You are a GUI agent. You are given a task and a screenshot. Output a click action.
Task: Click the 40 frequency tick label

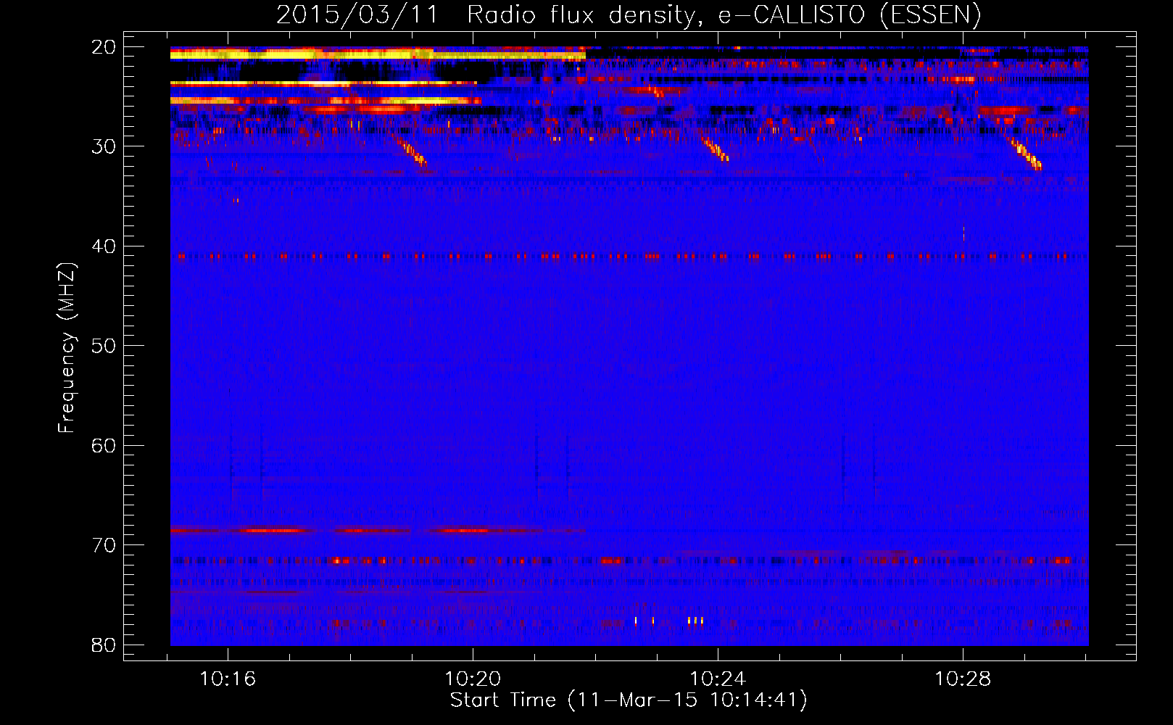(x=104, y=246)
